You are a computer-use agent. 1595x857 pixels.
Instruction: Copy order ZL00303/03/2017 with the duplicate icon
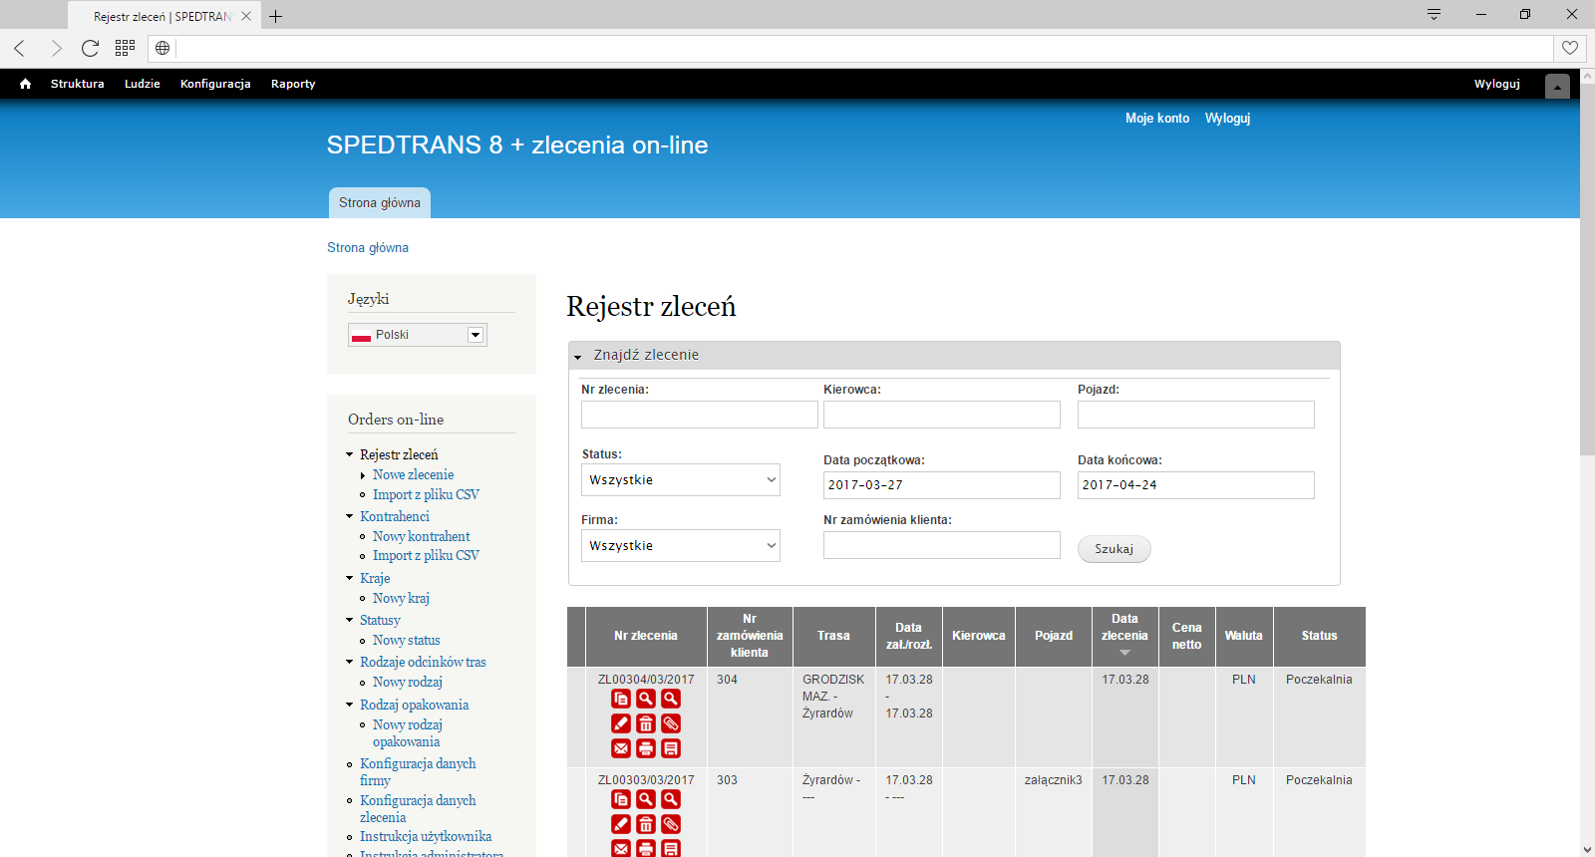pyautogui.click(x=621, y=799)
